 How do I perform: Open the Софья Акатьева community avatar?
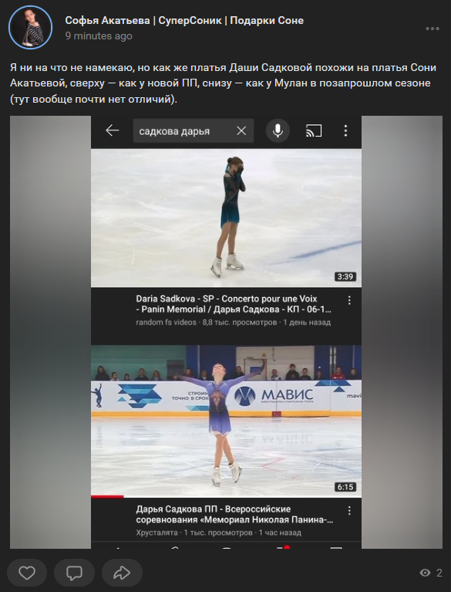point(30,27)
